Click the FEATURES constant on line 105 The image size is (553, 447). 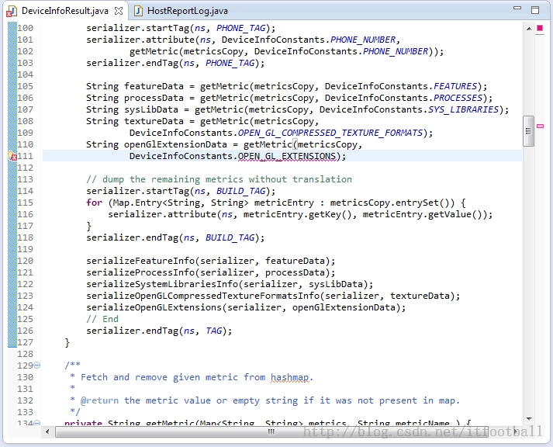coord(455,86)
